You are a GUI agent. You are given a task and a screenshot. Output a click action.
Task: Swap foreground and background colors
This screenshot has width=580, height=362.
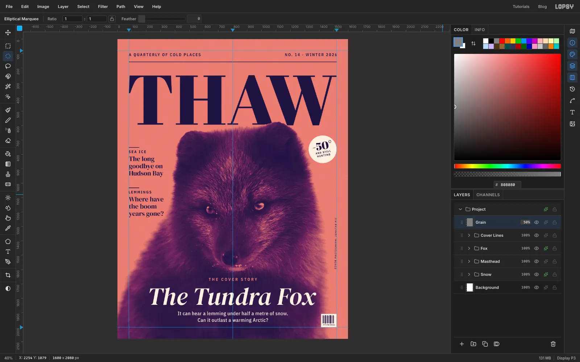coord(473,43)
